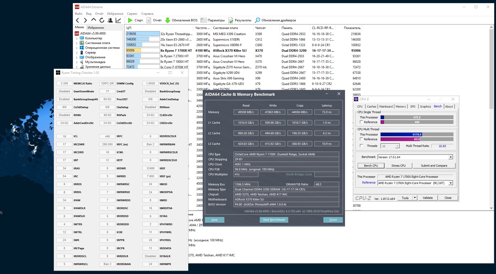Open the Справка menu
The width and height of the screenshot is (496, 274).
point(147,14)
